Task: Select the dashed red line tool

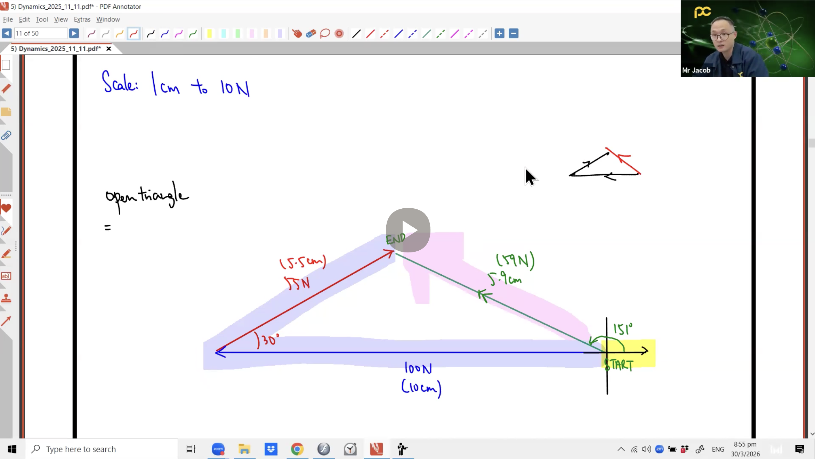Action: 384,33
